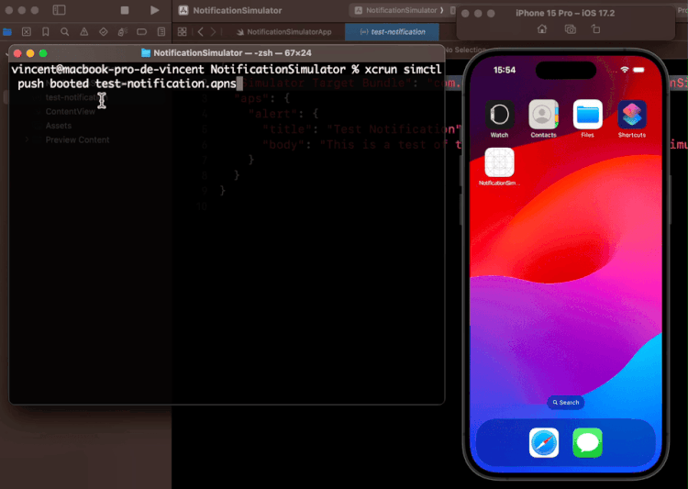Click NotificationSimulator project title in Xcode toolbar

pos(238,10)
